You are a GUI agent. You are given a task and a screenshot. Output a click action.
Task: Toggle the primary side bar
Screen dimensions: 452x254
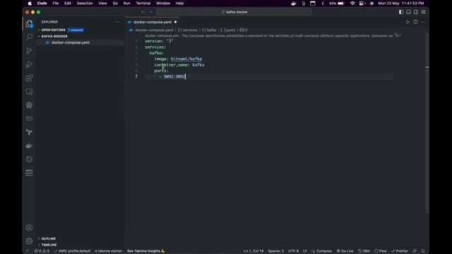[x=401, y=12]
